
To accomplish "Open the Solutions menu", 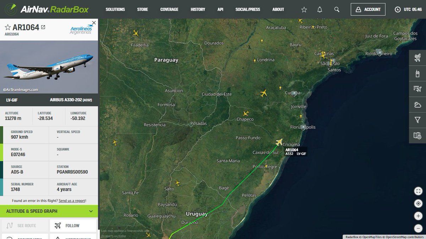I will click(x=115, y=10).
